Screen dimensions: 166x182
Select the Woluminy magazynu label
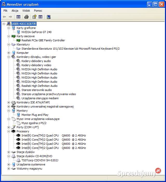pyautogui.click(x=29, y=169)
